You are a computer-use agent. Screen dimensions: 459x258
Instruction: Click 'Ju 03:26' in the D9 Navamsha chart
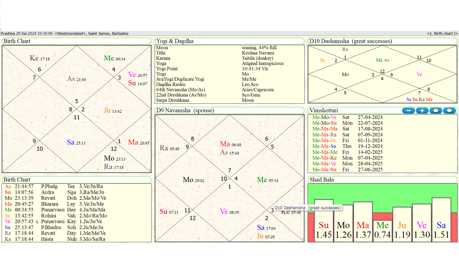[x=266, y=236]
